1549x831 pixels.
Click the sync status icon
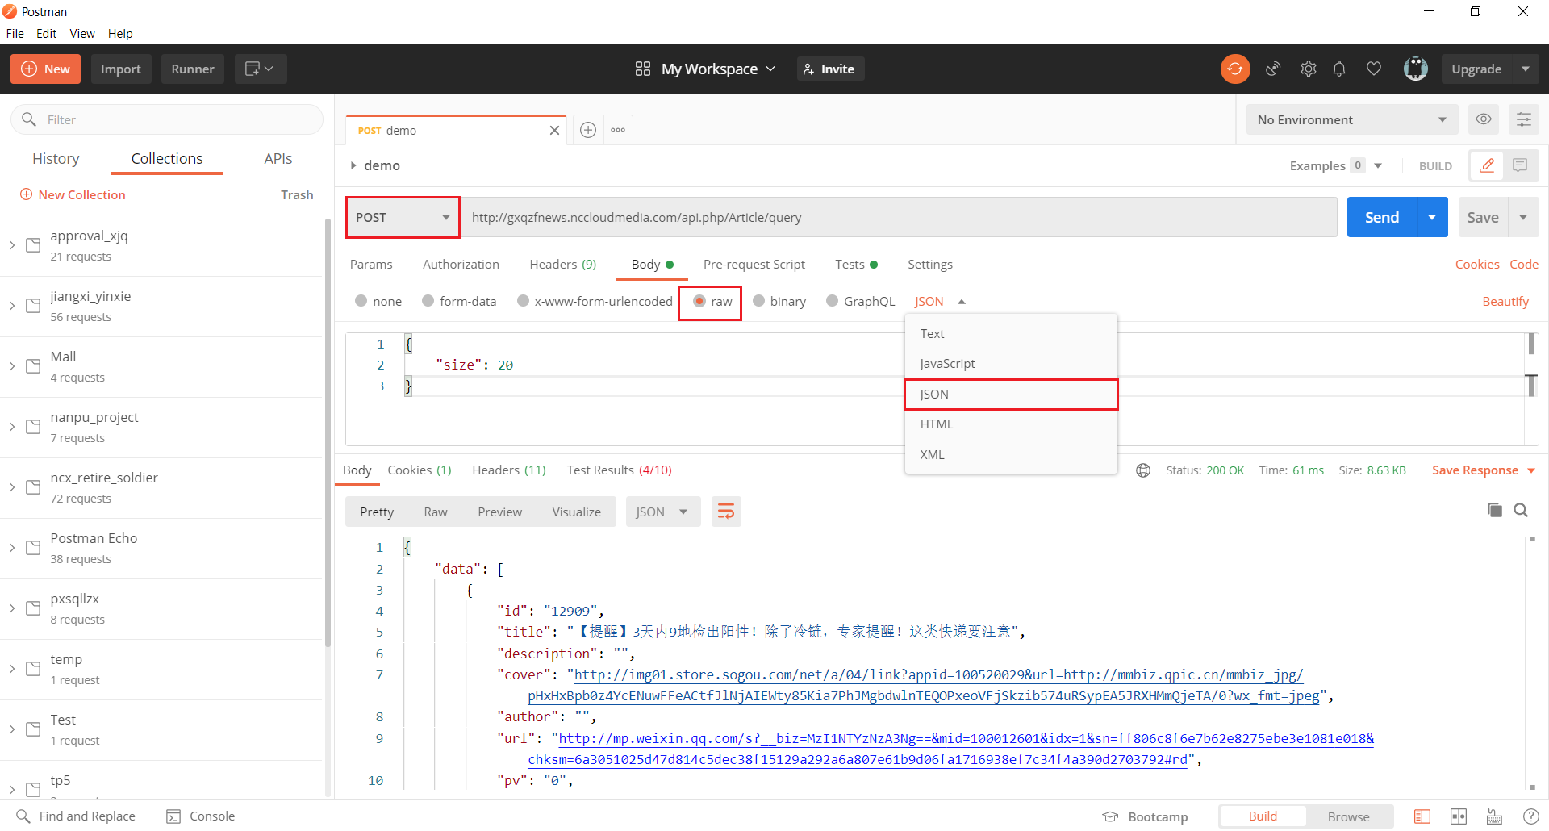1234,69
